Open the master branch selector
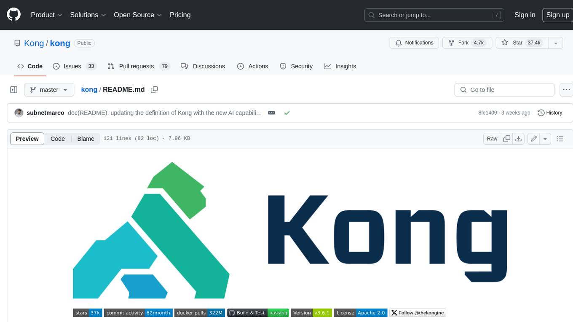This screenshot has height=322, width=573. click(x=49, y=90)
